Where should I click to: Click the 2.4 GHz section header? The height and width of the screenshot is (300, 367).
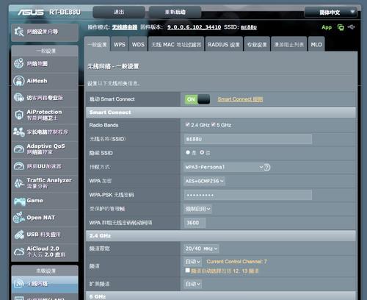pyautogui.click(x=221, y=236)
